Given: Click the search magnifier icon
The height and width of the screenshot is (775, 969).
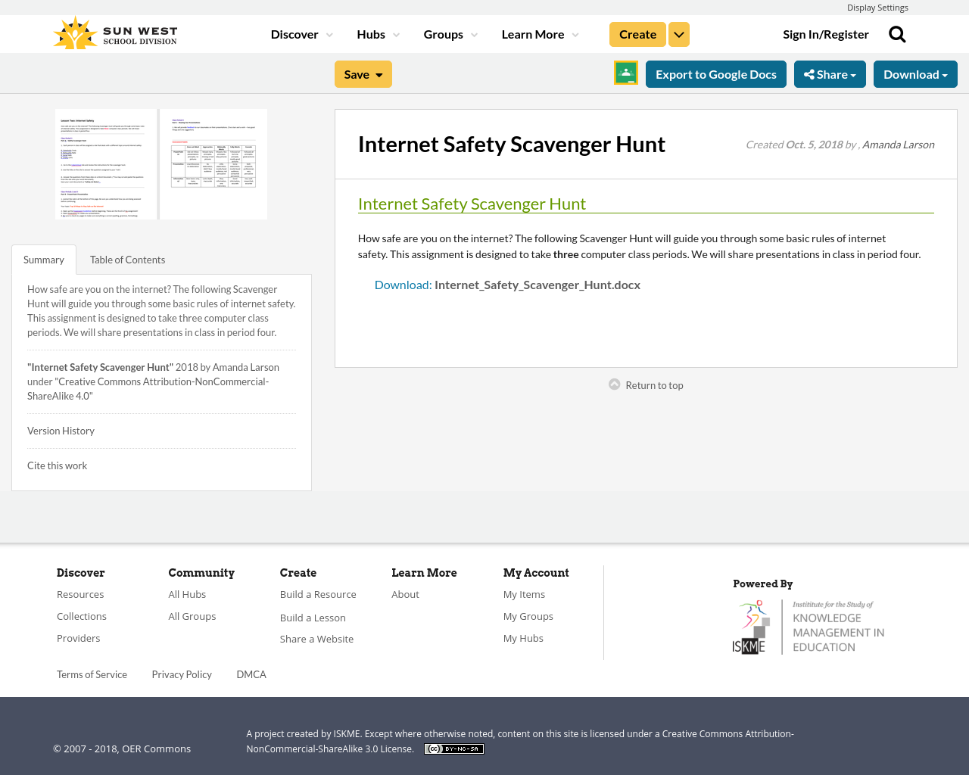Looking at the screenshot, I should click(x=897, y=34).
